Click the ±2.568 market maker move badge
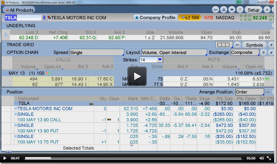Viewport: 277px width, 164px height. 190,18
